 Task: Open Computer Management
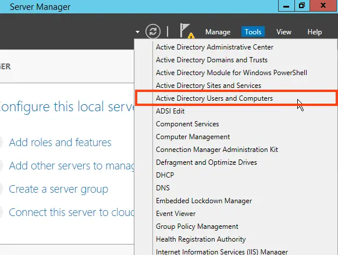(193, 137)
